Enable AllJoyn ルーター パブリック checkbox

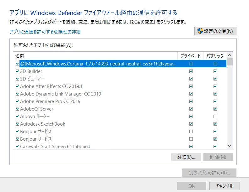215,117
